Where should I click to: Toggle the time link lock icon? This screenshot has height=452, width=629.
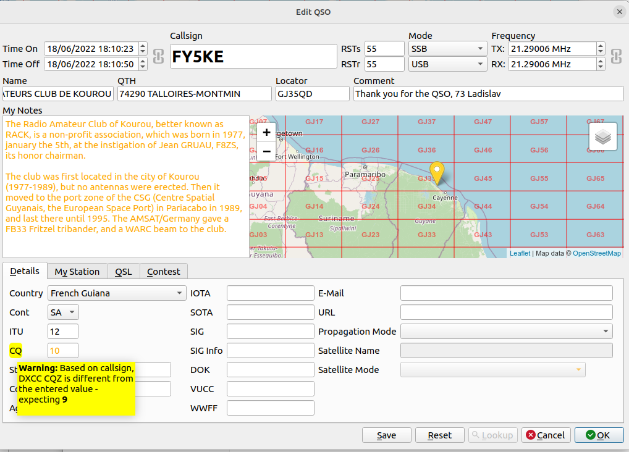[x=158, y=56]
